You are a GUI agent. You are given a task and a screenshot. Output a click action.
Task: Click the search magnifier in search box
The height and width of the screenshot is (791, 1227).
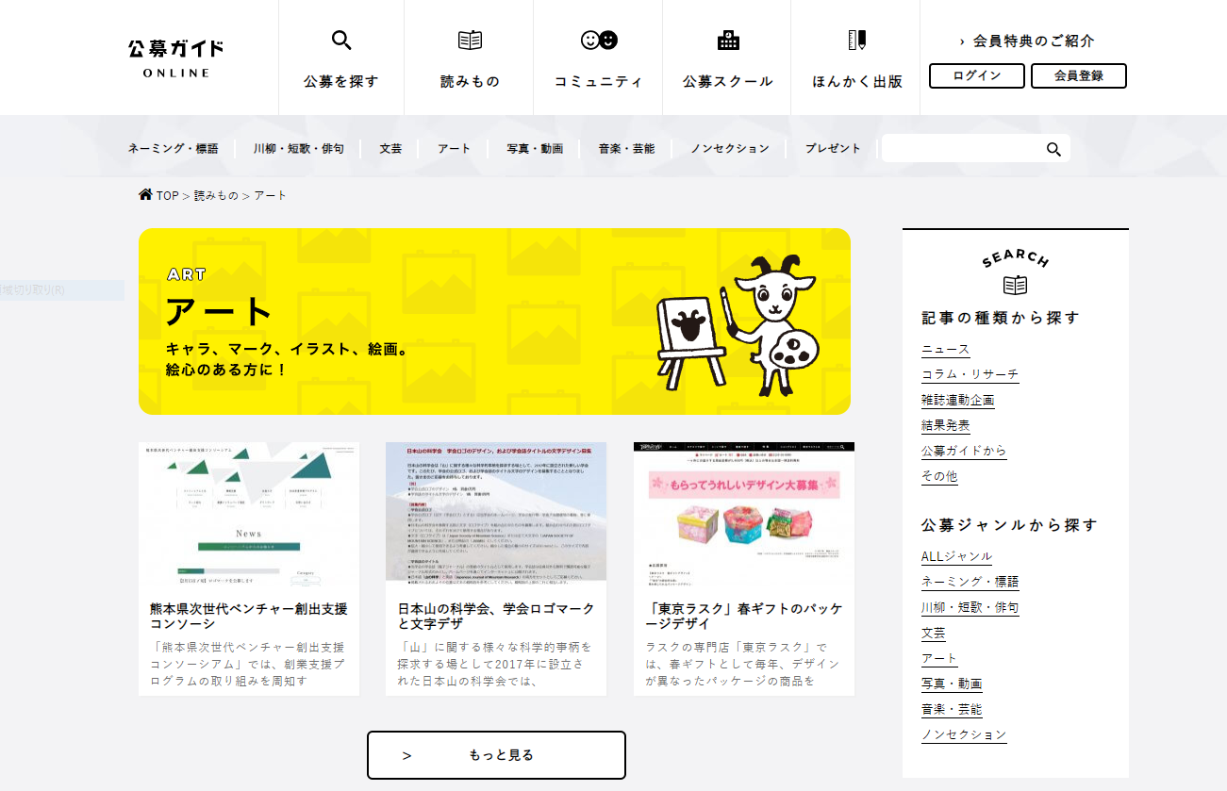click(1053, 149)
